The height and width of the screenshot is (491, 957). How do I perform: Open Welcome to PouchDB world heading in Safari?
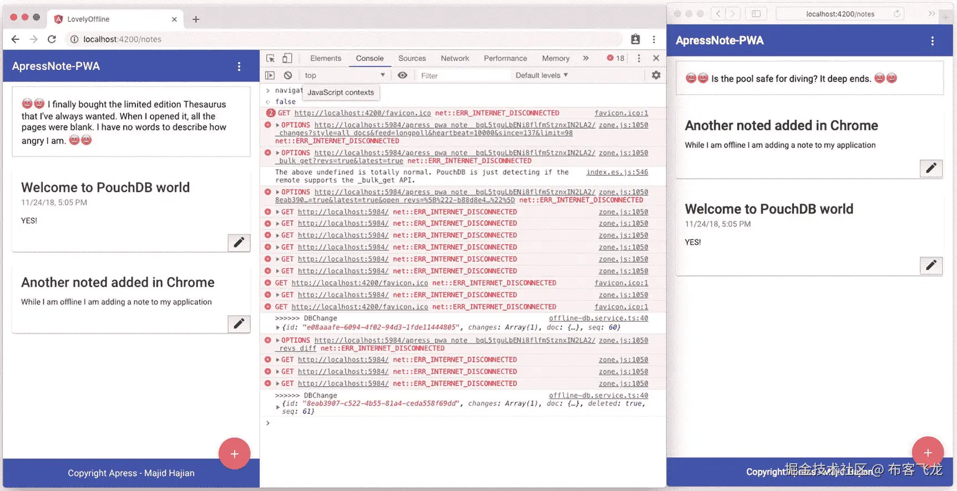(769, 209)
